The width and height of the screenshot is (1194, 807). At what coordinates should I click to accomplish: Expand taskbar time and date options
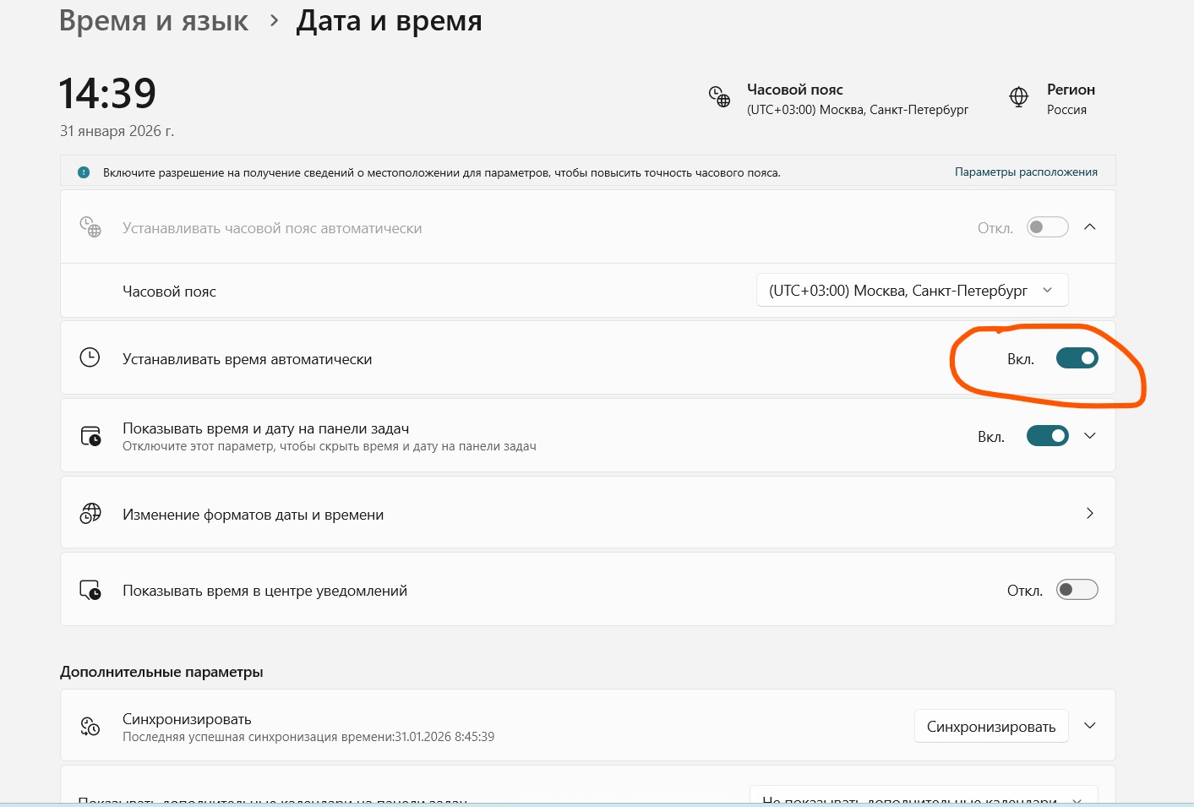1090,436
